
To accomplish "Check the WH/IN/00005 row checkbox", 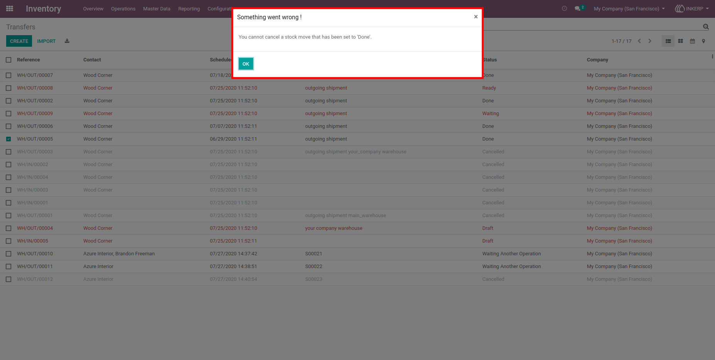I will pyautogui.click(x=8, y=241).
